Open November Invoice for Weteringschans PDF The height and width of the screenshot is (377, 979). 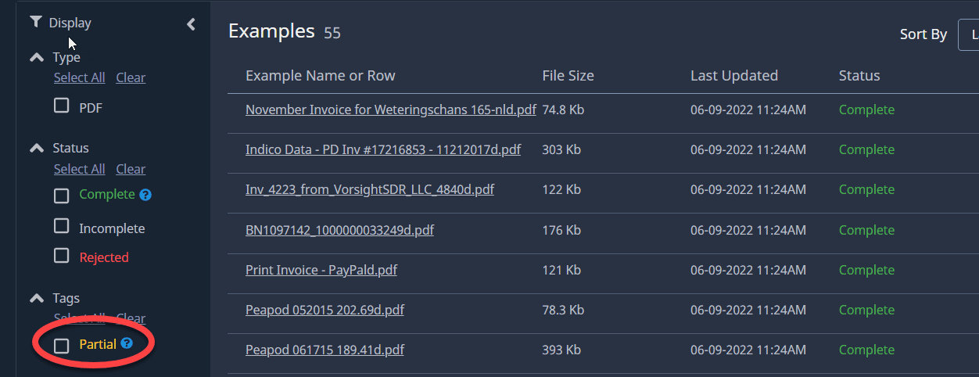390,110
